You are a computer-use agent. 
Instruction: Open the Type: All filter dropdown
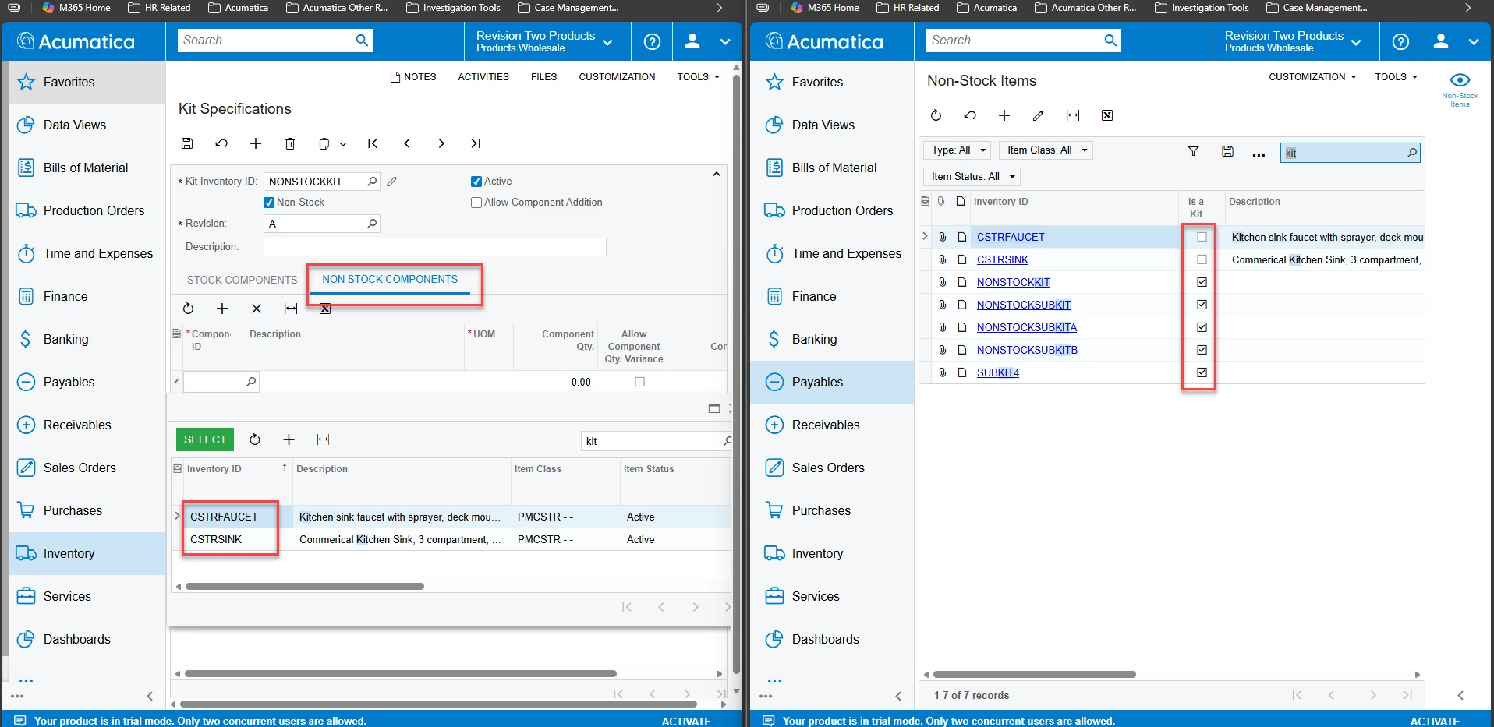click(958, 150)
